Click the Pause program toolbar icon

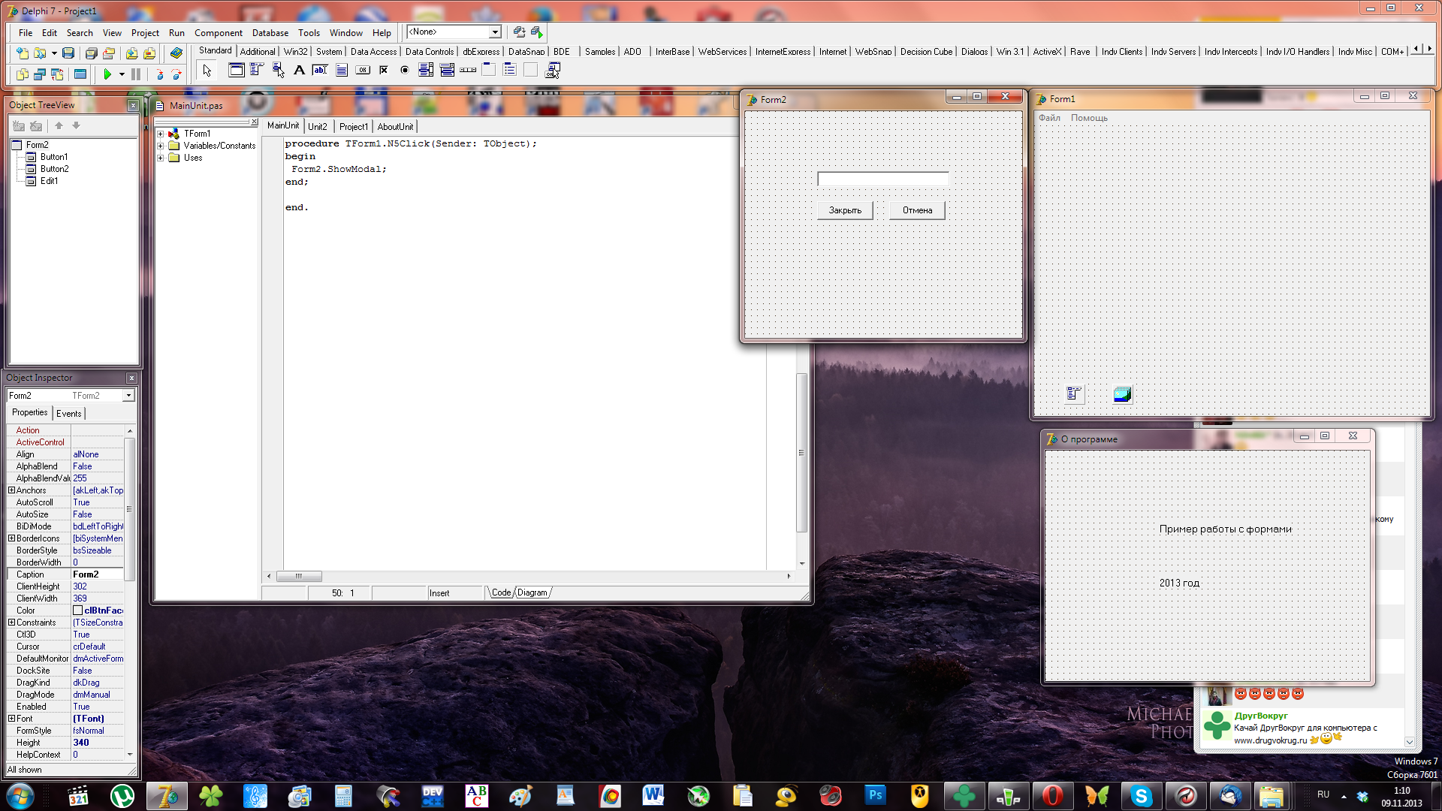pos(136,74)
